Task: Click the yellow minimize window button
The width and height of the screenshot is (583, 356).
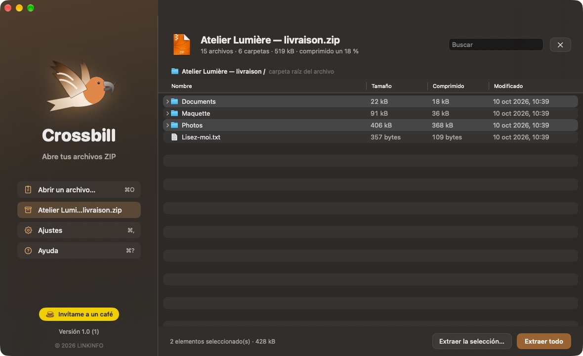Action: (x=19, y=8)
